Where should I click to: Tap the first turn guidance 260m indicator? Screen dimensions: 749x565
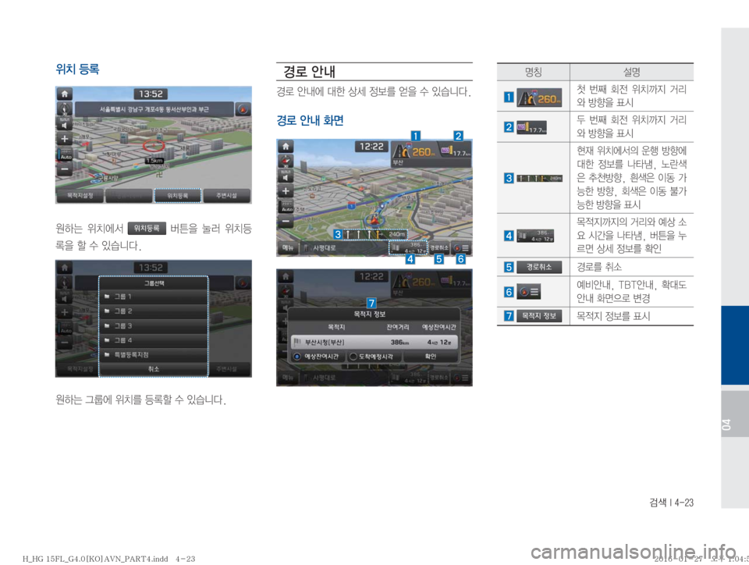414,154
